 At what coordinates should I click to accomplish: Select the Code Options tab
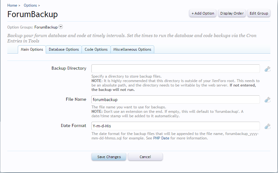point(96,49)
